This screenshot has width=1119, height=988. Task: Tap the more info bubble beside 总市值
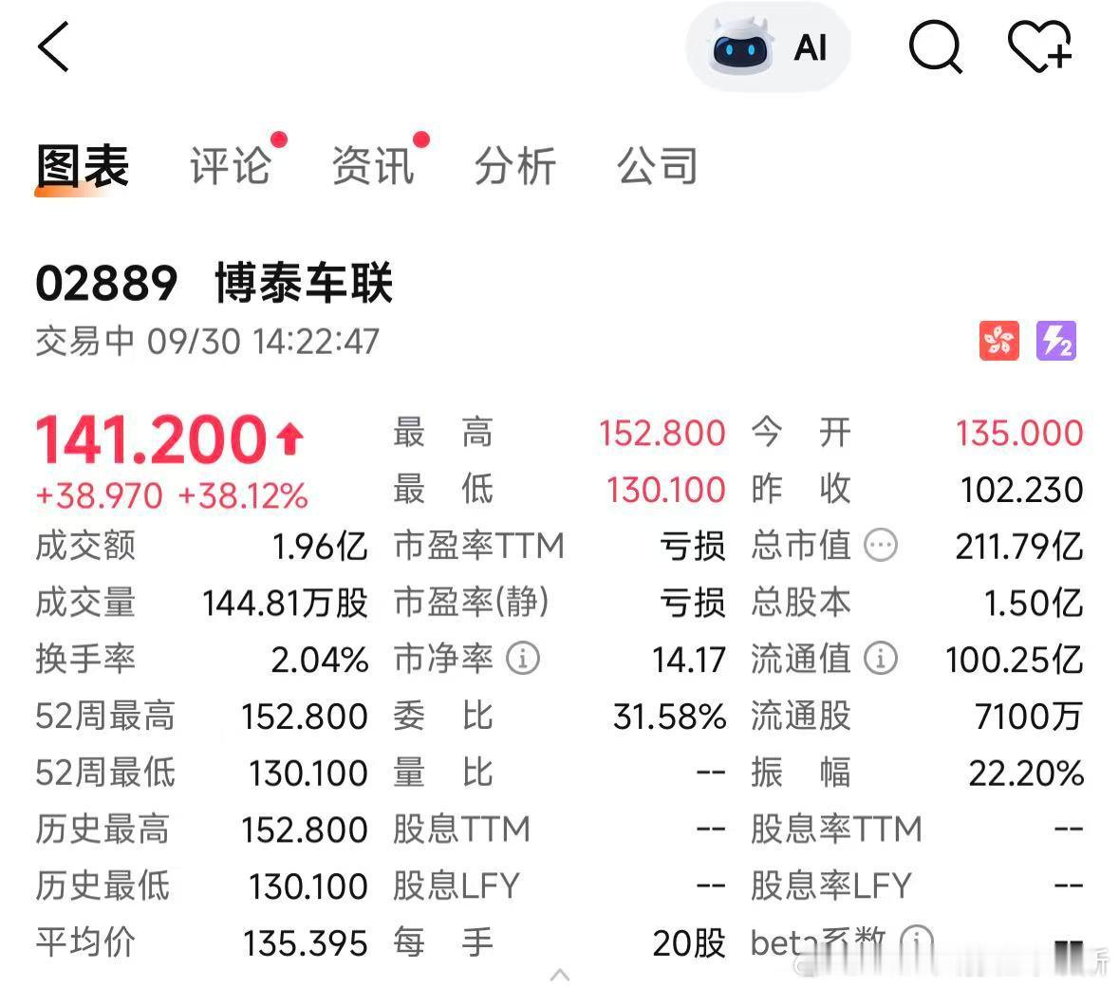tap(881, 546)
